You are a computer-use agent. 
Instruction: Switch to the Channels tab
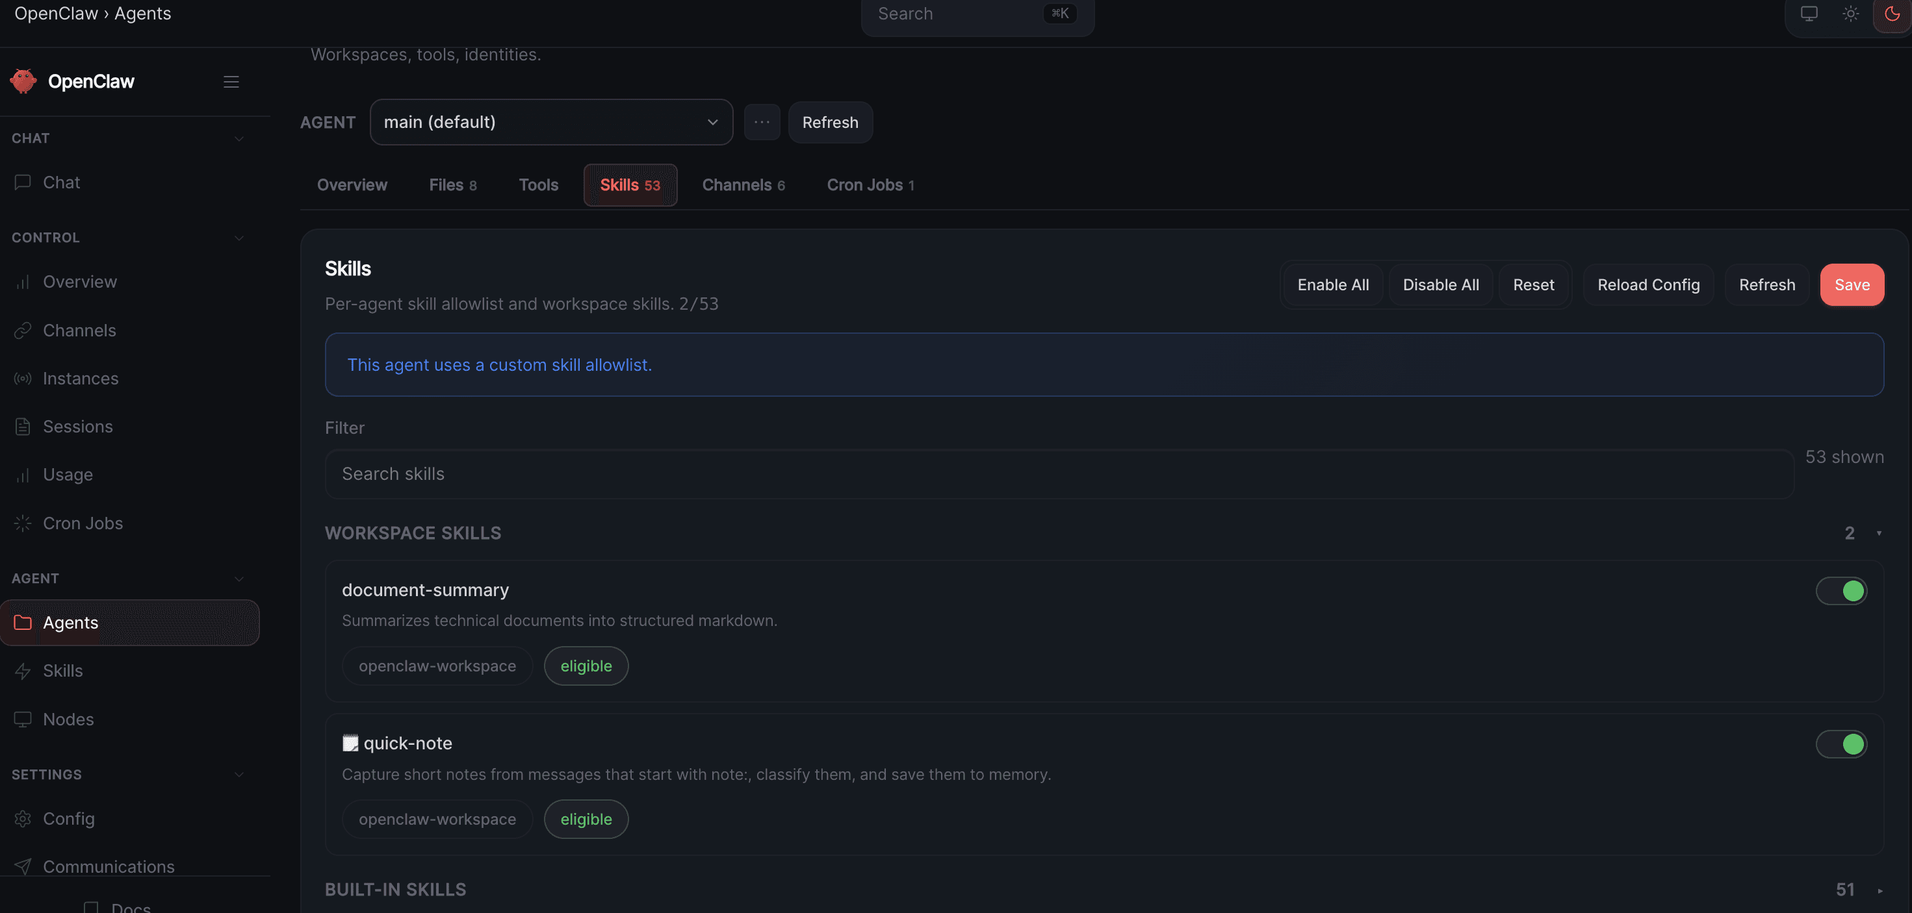743,184
